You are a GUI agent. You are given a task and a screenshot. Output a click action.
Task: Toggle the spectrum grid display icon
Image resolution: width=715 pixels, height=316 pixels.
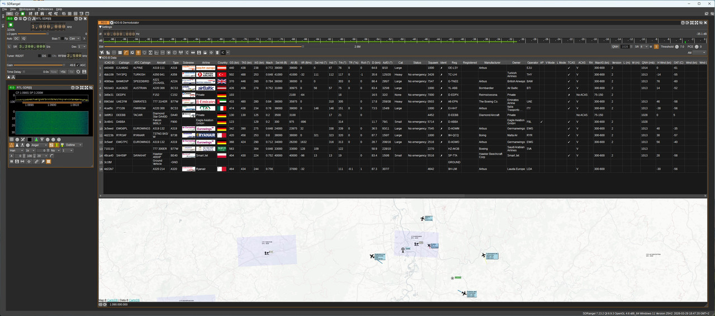pos(11,140)
